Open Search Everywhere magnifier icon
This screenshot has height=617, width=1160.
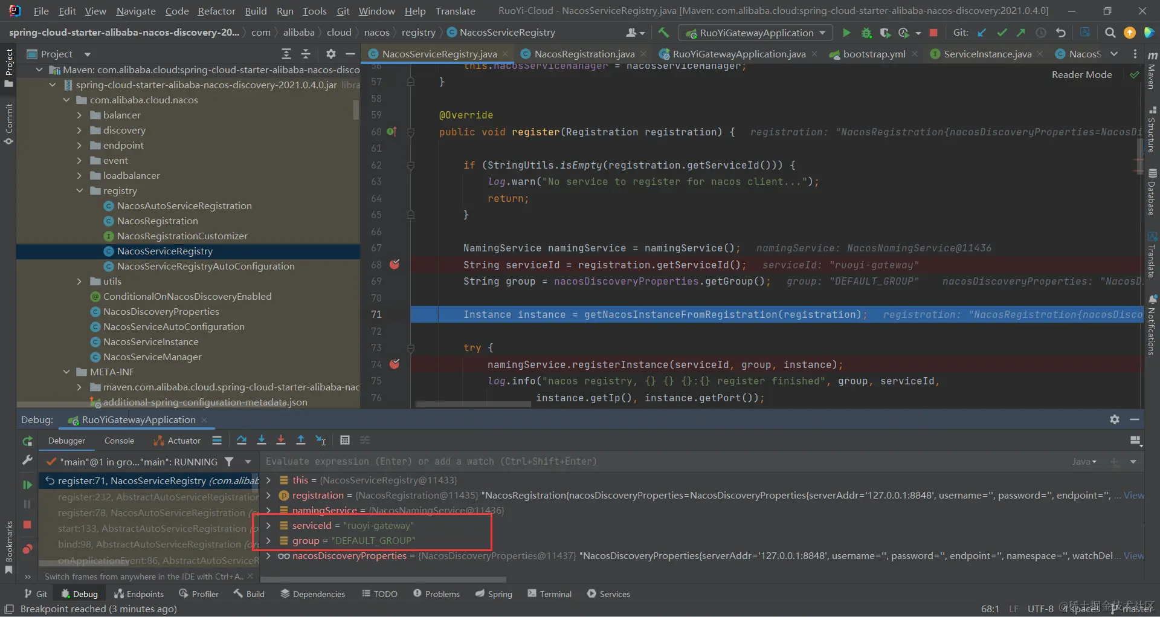click(x=1110, y=33)
